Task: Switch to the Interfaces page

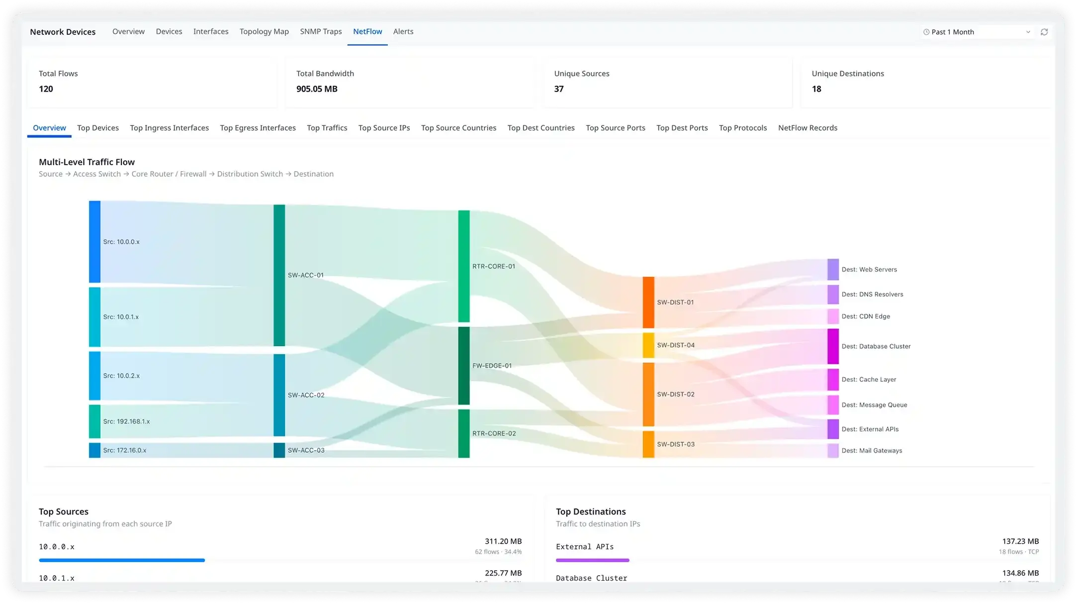Action: coord(211,31)
